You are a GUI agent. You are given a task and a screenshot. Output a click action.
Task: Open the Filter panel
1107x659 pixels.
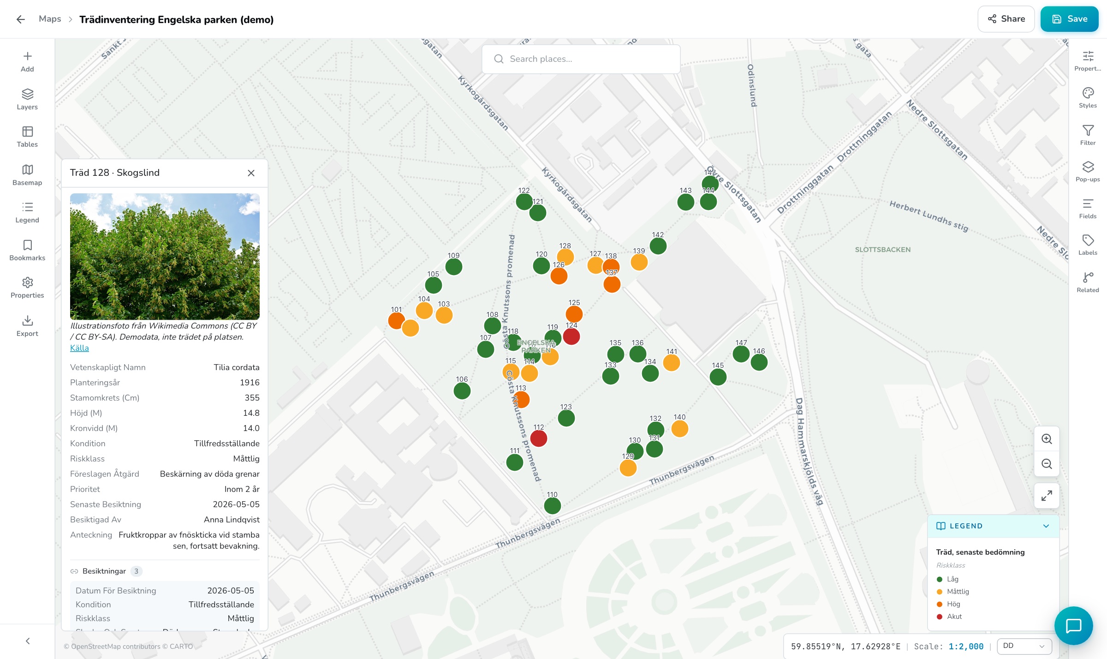(x=1088, y=135)
